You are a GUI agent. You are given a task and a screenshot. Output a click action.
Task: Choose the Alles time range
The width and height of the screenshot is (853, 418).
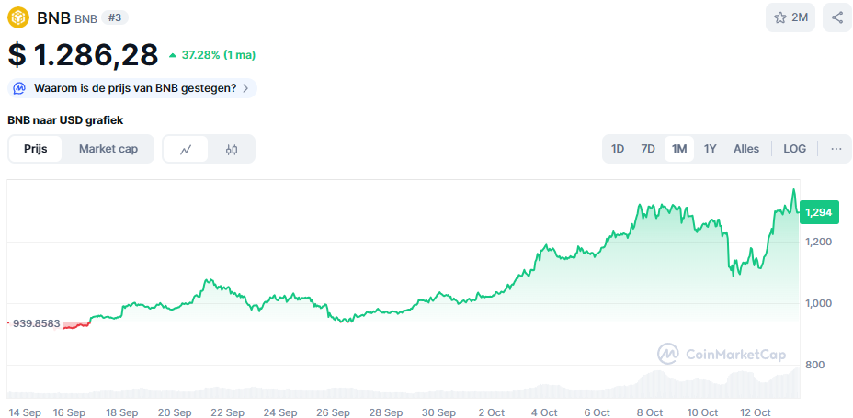pyautogui.click(x=746, y=149)
